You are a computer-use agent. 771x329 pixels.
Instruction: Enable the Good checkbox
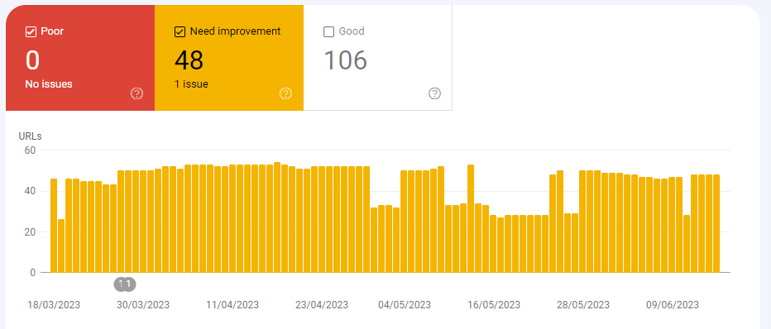(328, 32)
